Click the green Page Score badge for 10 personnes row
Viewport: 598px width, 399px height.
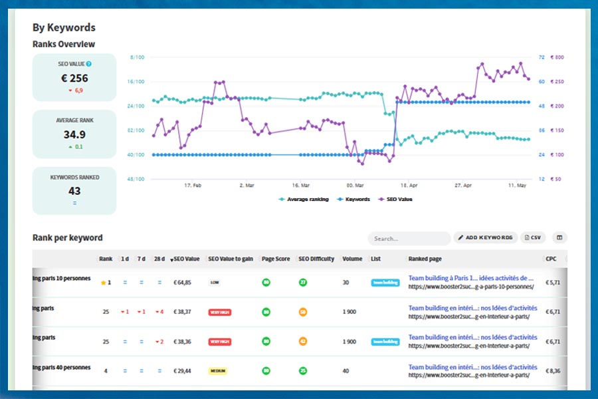(266, 283)
